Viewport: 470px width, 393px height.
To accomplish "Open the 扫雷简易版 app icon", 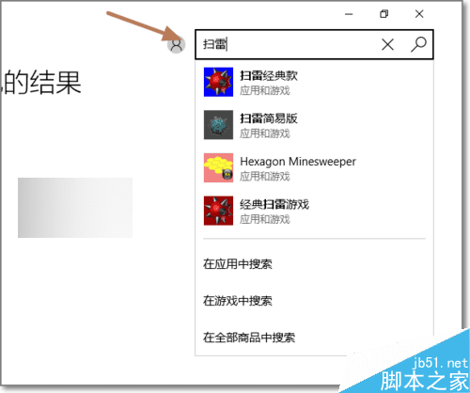I will click(218, 125).
